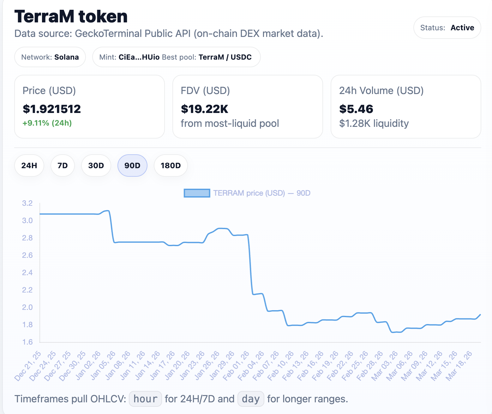Click the +9.11% (24h) change text
The height and width of the screenshot is (414, 492).
[47, 123]
